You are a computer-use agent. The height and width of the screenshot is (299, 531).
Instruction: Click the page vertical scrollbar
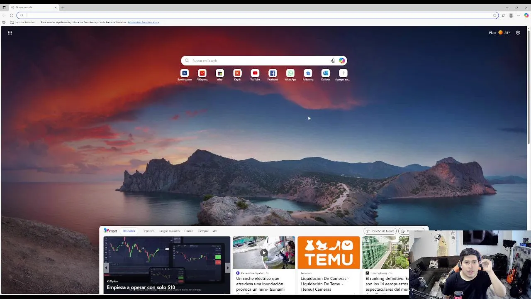(529, 87)
